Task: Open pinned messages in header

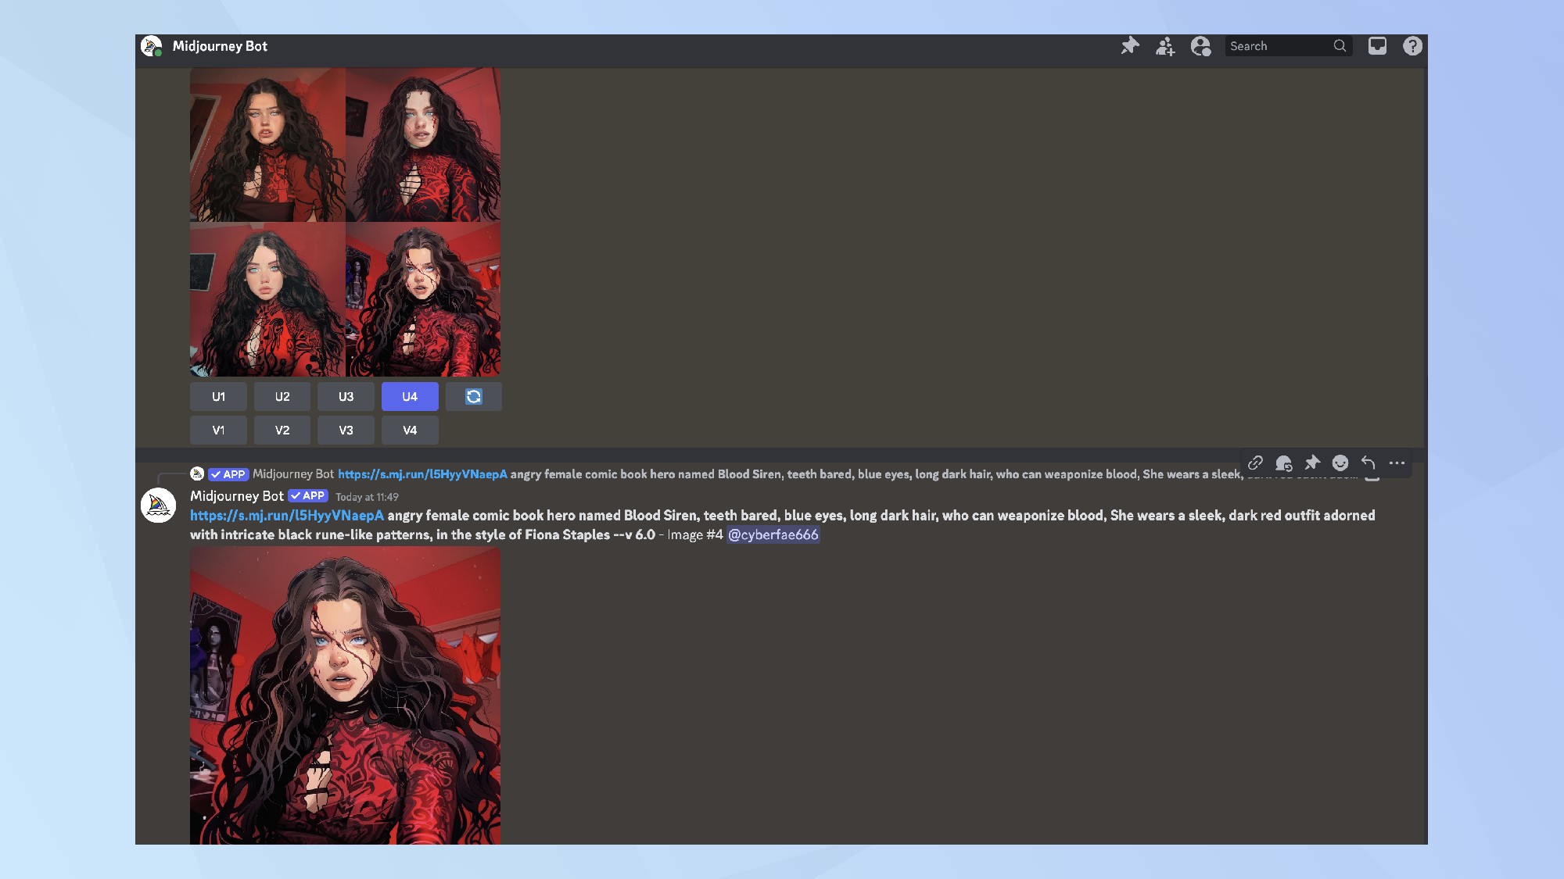Action: tap(1130, 46)
